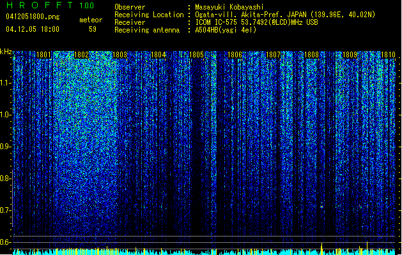The height and width of the screenshot is (255, 402).
Task: Click the 1807 time marker
Action: pyautogui.click(x=273, y=55)
